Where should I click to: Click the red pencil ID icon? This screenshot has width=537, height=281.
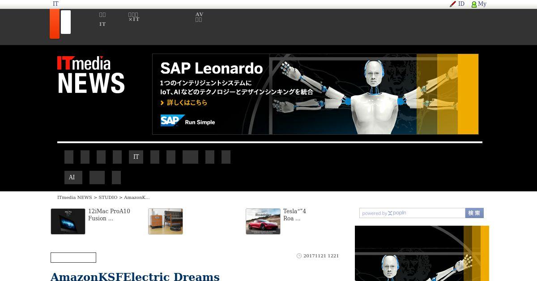click(x=453, y=4)
